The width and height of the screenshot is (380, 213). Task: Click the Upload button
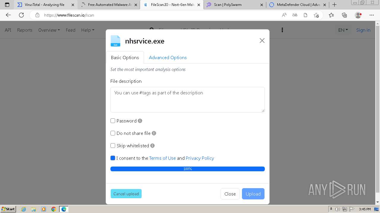coord(253,194)
